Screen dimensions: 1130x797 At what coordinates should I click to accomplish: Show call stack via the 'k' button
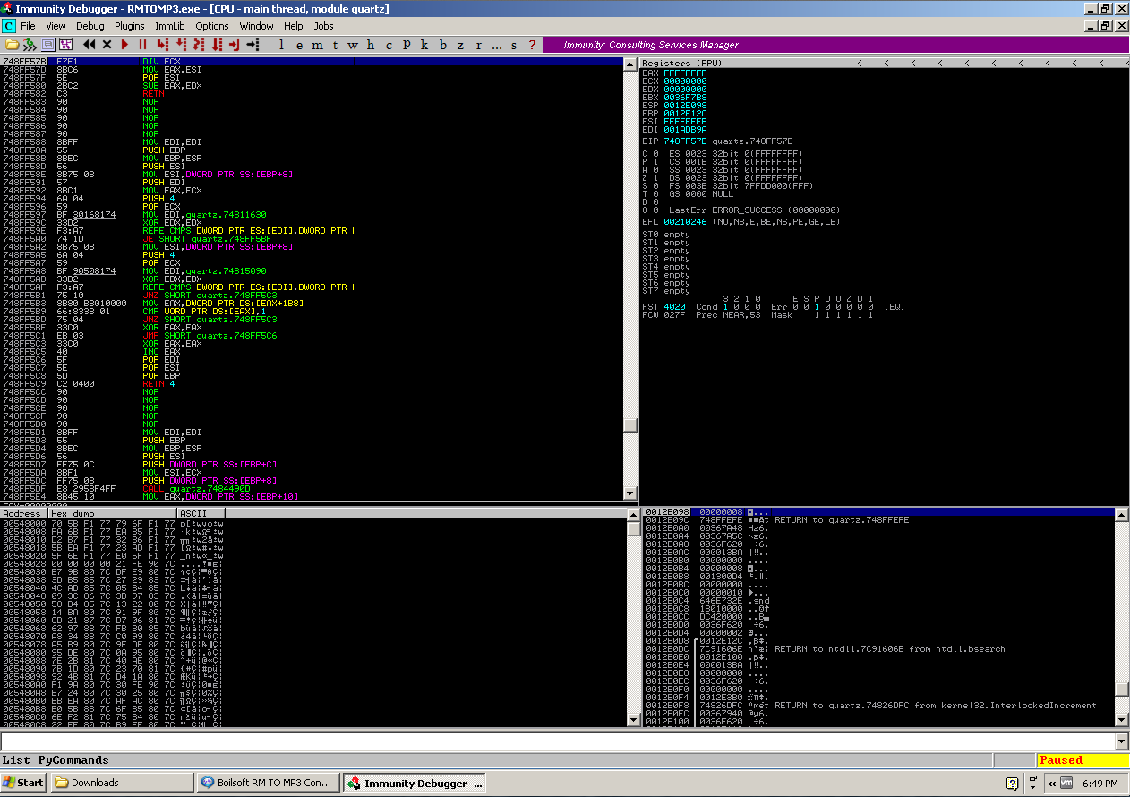pyautogui.click(x=424, y=45)
